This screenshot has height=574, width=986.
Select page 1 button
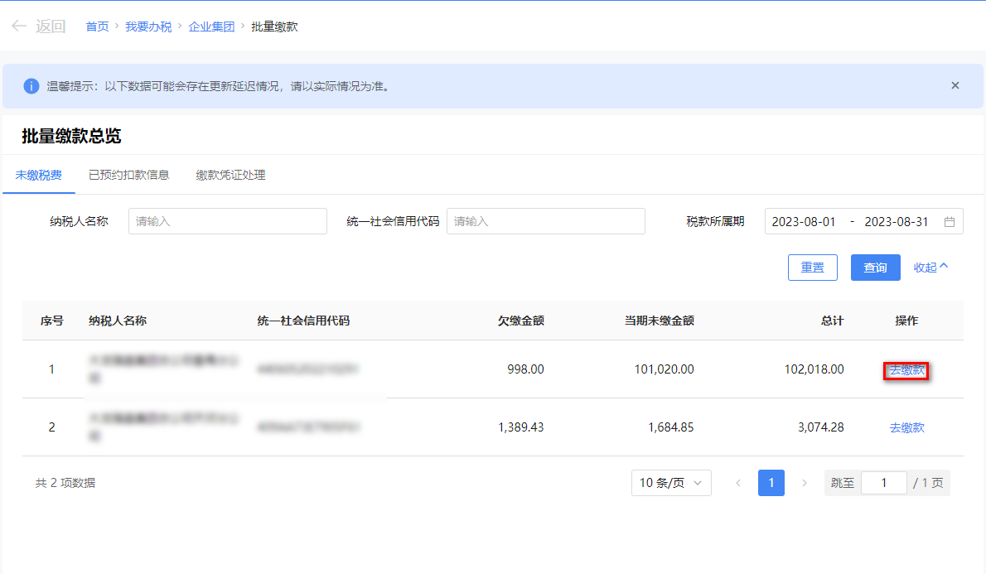771,483
